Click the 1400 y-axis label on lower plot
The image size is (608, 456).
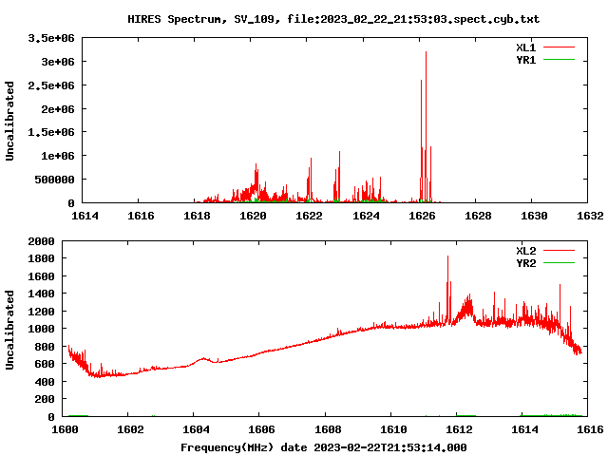(41, 294)
